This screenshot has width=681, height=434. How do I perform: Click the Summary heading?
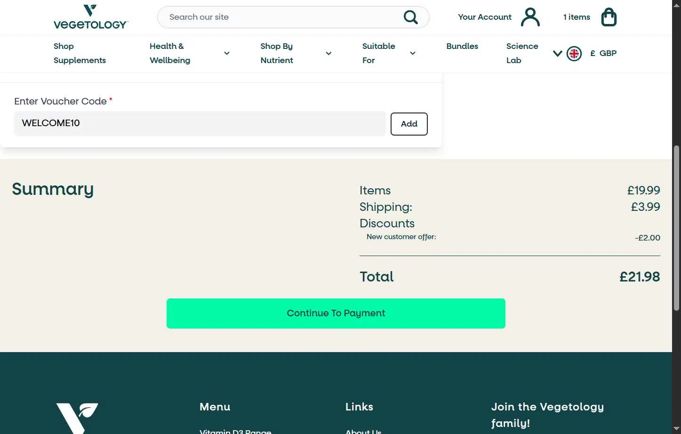click(53, 189)
